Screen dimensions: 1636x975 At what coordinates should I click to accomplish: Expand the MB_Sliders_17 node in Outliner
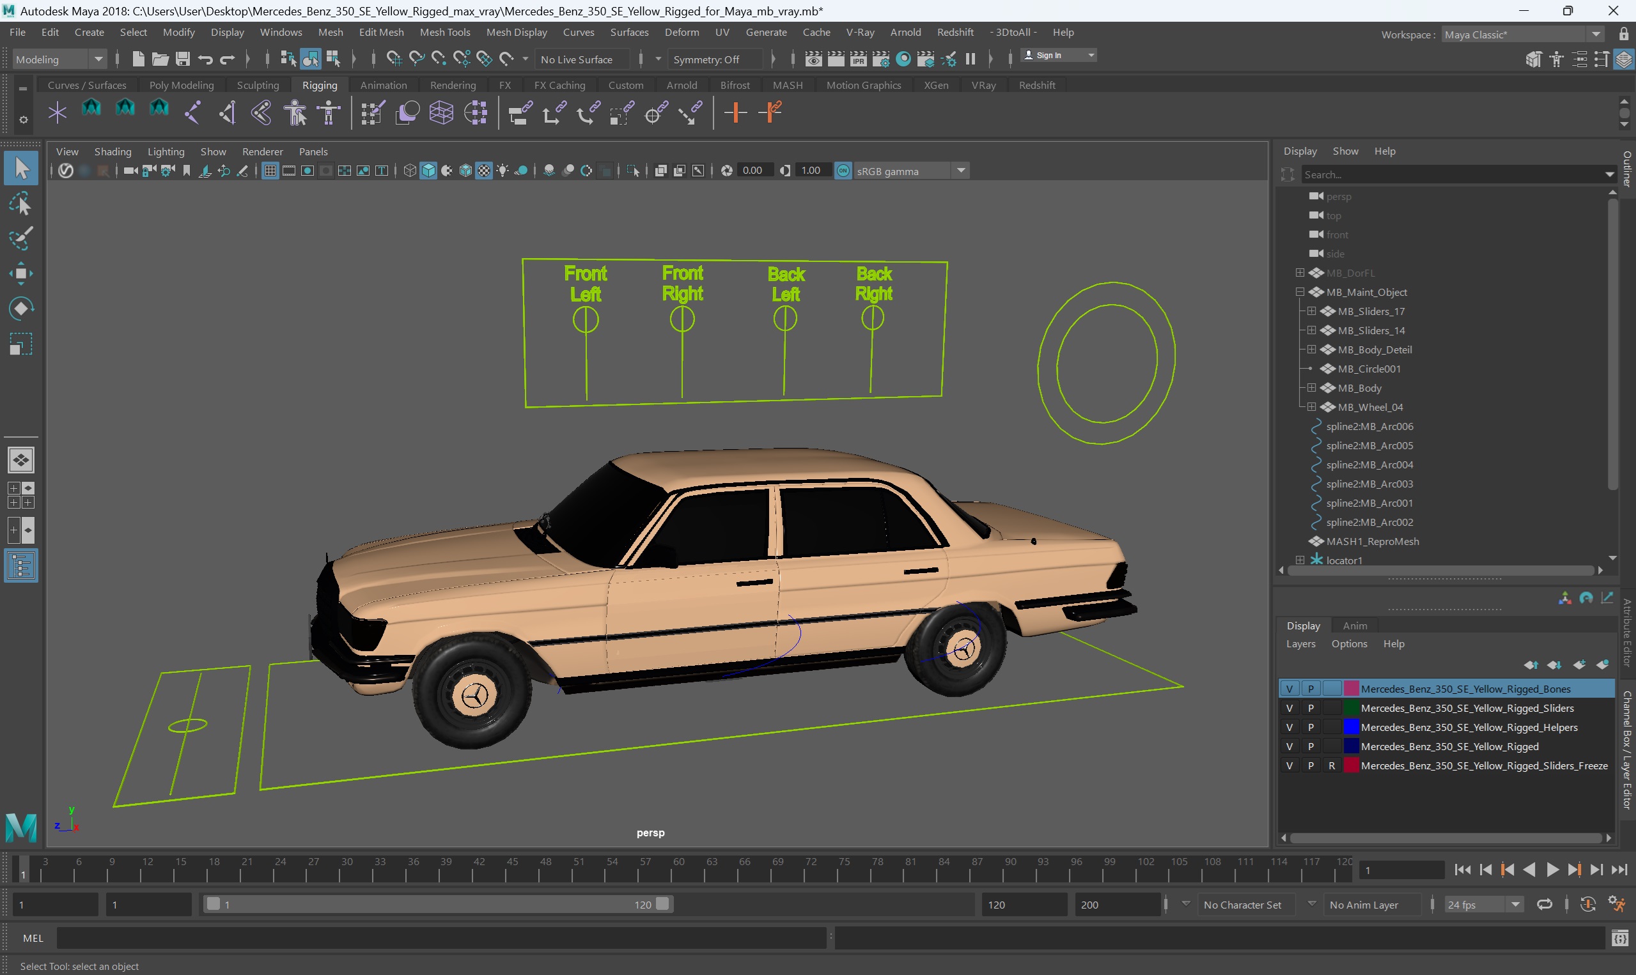pos(1311,311)
